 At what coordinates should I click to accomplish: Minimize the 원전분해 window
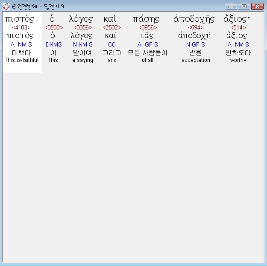(x=231, y=6)
